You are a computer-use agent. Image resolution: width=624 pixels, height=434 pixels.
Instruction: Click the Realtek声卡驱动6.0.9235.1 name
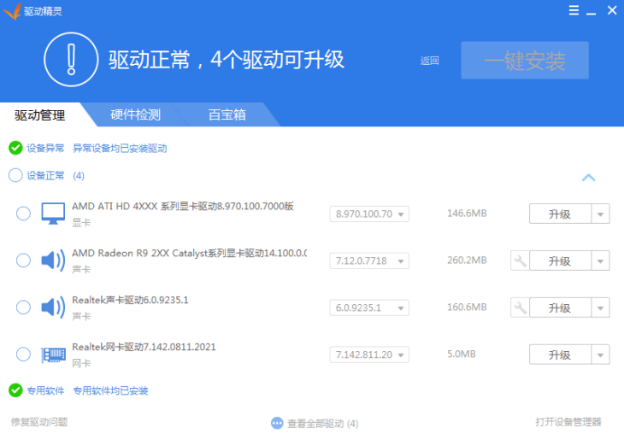(130, 300)
